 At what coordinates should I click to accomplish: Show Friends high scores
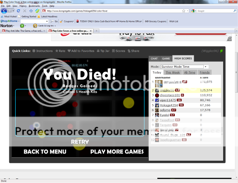pyautogui.click(x=205, y=73)
